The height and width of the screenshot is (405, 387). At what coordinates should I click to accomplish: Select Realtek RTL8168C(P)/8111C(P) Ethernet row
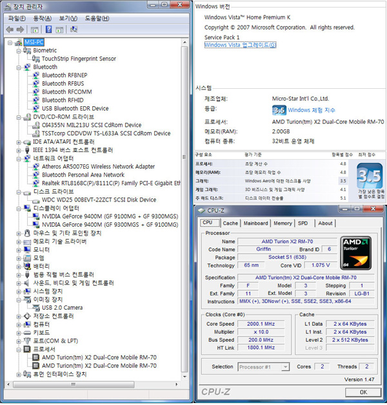[111, 183]
